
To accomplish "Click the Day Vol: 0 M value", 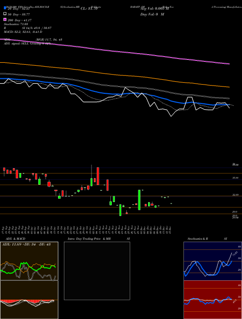I will (x=152, y=14).
